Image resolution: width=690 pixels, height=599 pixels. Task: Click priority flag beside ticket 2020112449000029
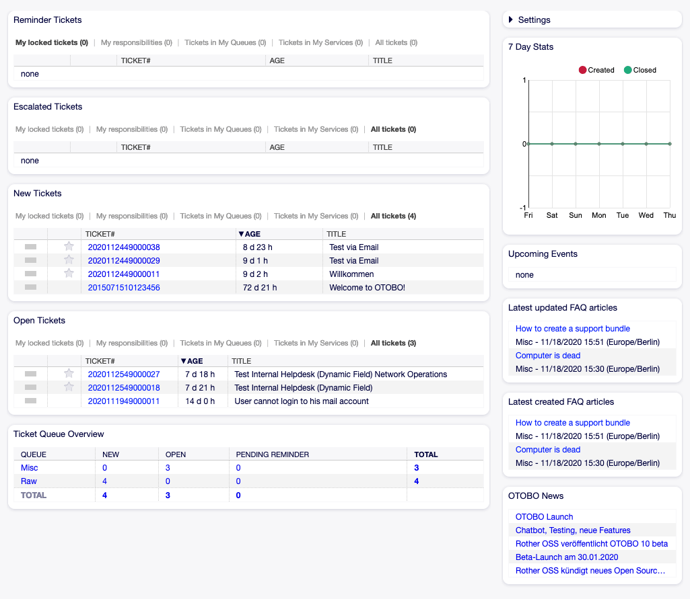pos(30,261)
